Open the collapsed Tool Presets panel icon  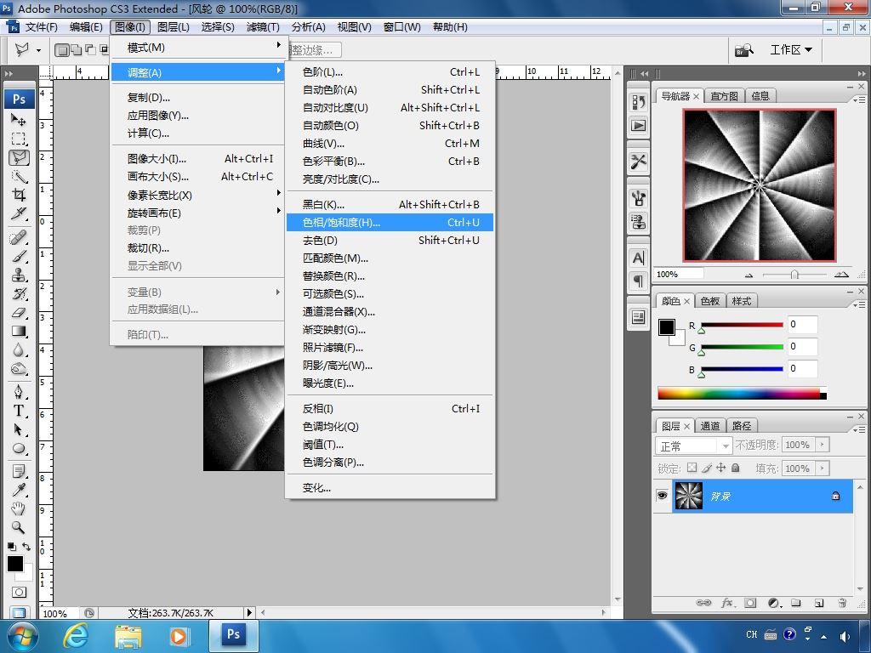(638, 162)
